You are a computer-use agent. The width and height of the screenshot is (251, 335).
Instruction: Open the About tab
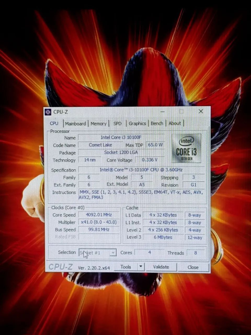tap(175, 123)
